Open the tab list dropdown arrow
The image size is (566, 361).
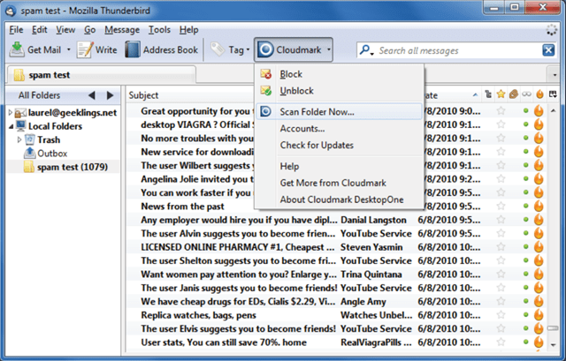point(555,75)
